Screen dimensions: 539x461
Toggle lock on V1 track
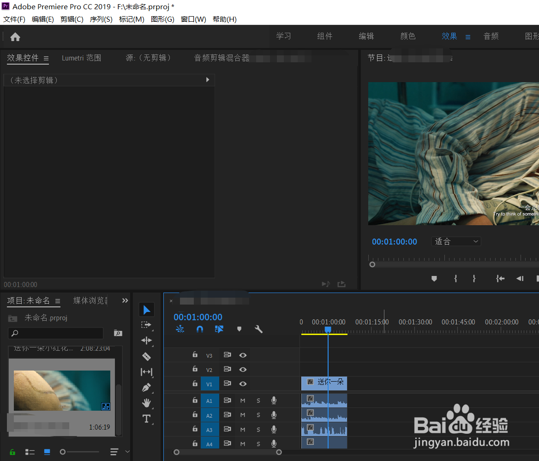pyautogui.click(x=195, y=383)
